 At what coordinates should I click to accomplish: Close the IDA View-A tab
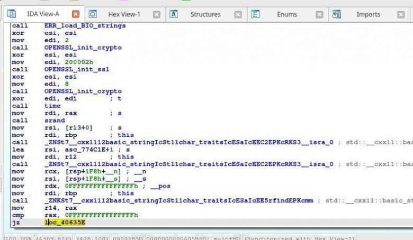(x=76, y=15)
